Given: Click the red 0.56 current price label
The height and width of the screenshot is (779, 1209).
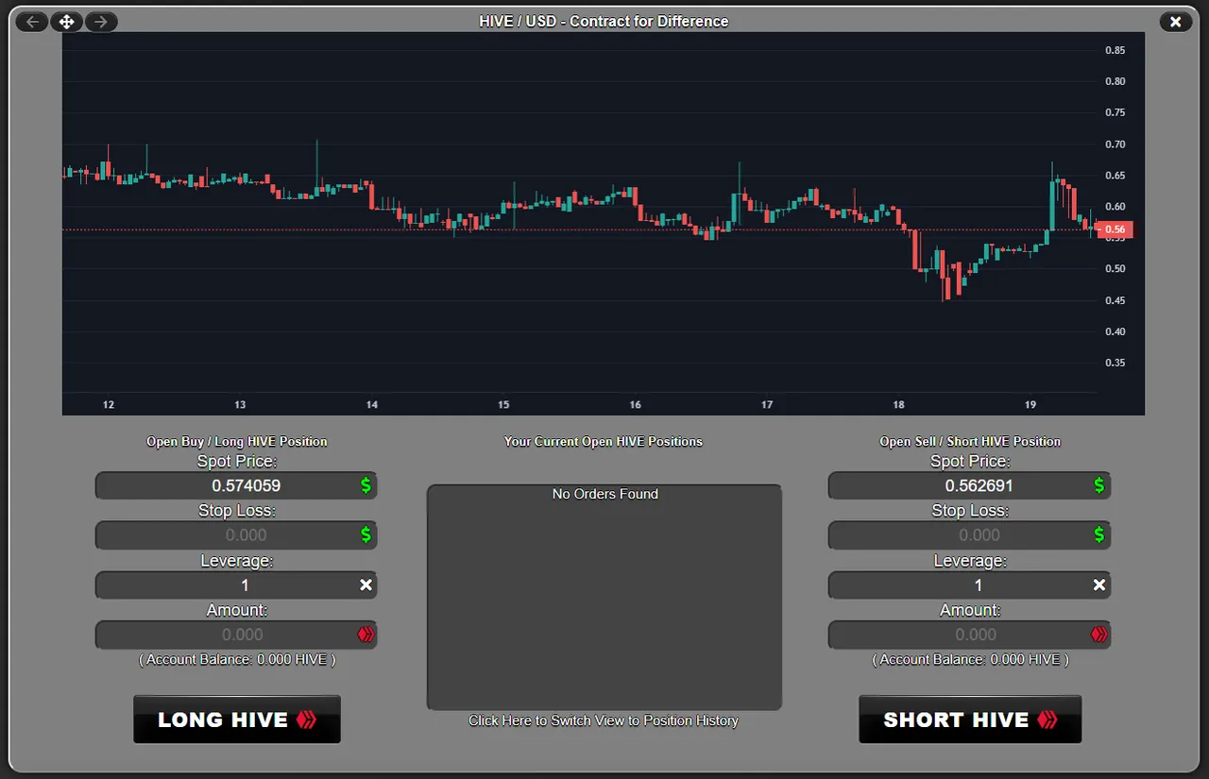Looking at the screenshot, I should (x=1115, y=229).
